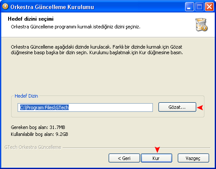Minimize the Orkestra Güncelleme Kurulumu window
The width and height of the screenshot is (216, 169).
[189, 7]
